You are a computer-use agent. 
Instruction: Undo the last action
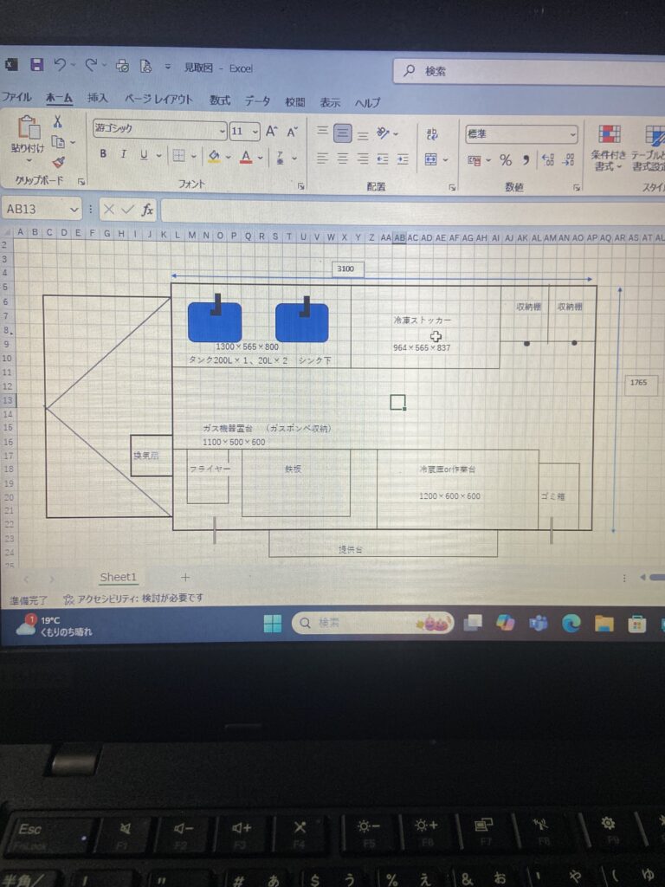pyautogui.click(x=60, y=65)
